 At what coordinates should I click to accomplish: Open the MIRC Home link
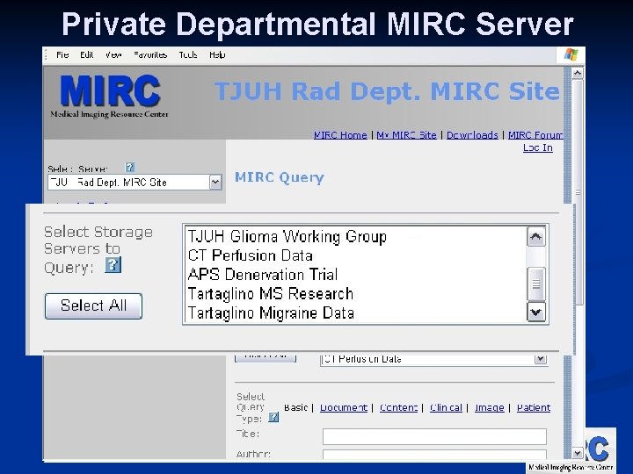(340, 135)
